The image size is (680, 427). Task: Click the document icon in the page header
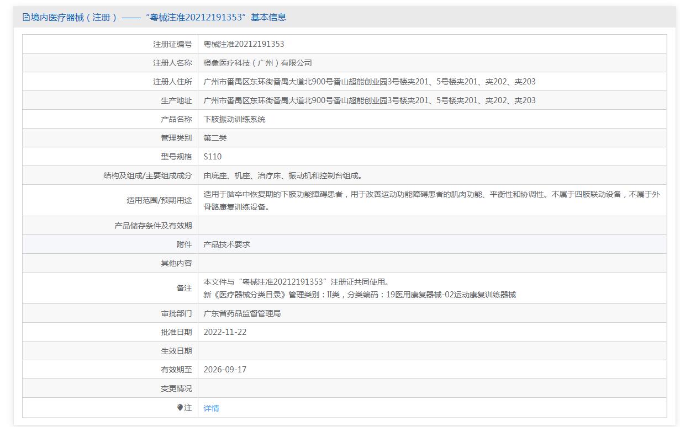(x=26, y=17)
